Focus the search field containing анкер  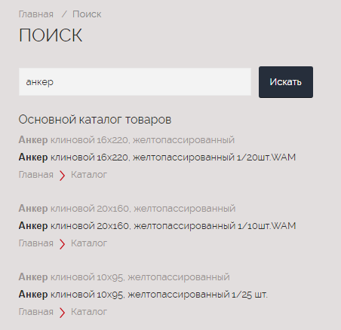pos(135,82)
